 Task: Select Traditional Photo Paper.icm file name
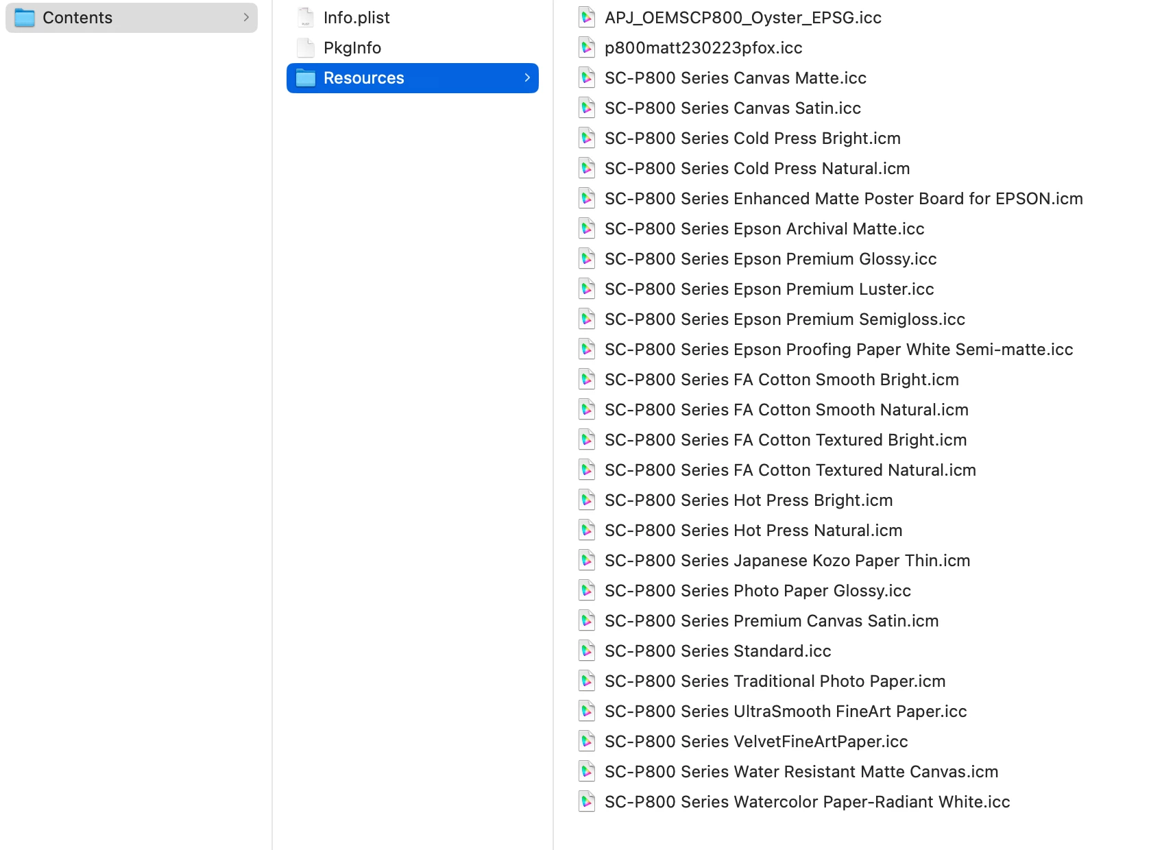[775, 681]
